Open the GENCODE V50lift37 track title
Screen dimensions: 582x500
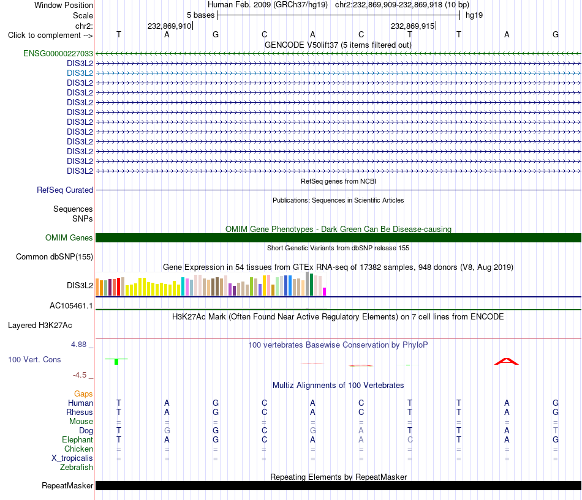point(338,45)
